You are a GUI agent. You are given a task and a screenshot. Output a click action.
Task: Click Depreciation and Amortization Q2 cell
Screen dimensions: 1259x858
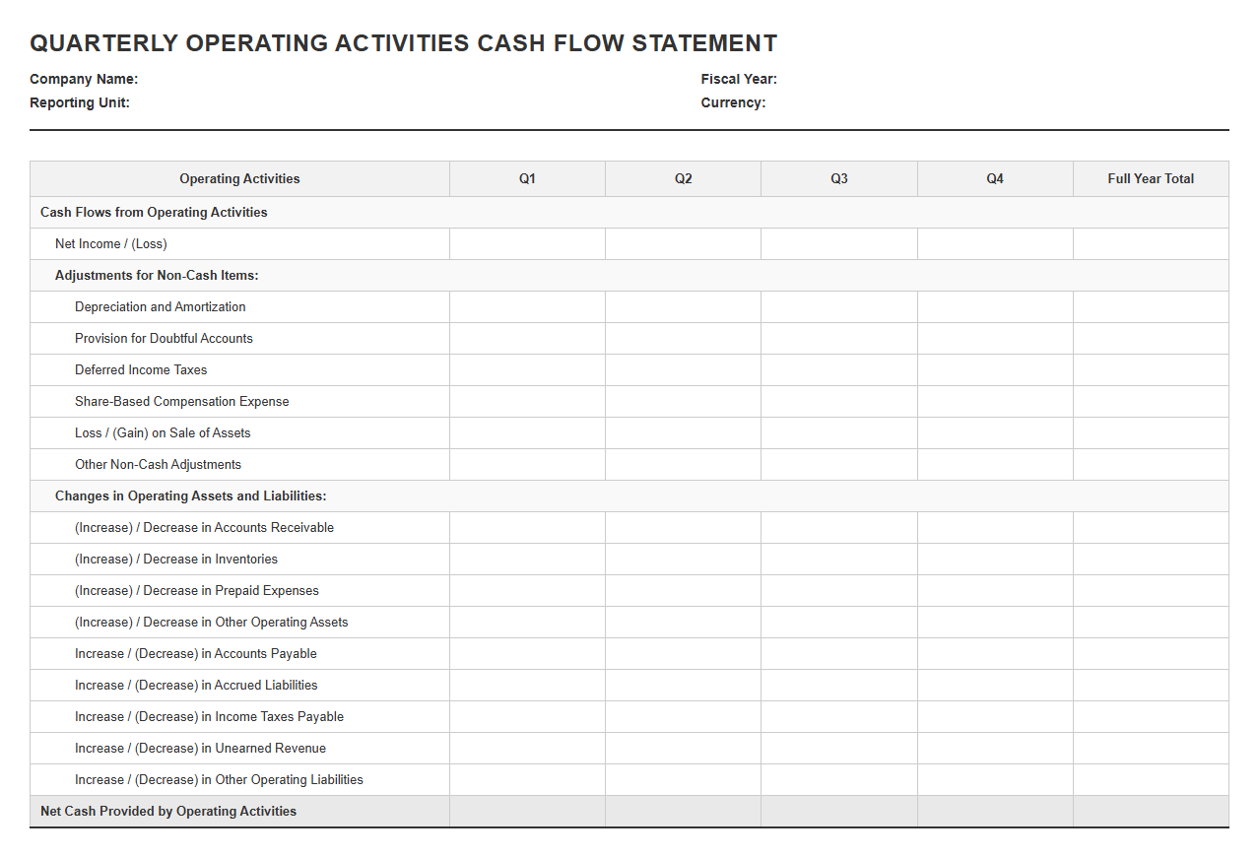[x=684, y=306]
